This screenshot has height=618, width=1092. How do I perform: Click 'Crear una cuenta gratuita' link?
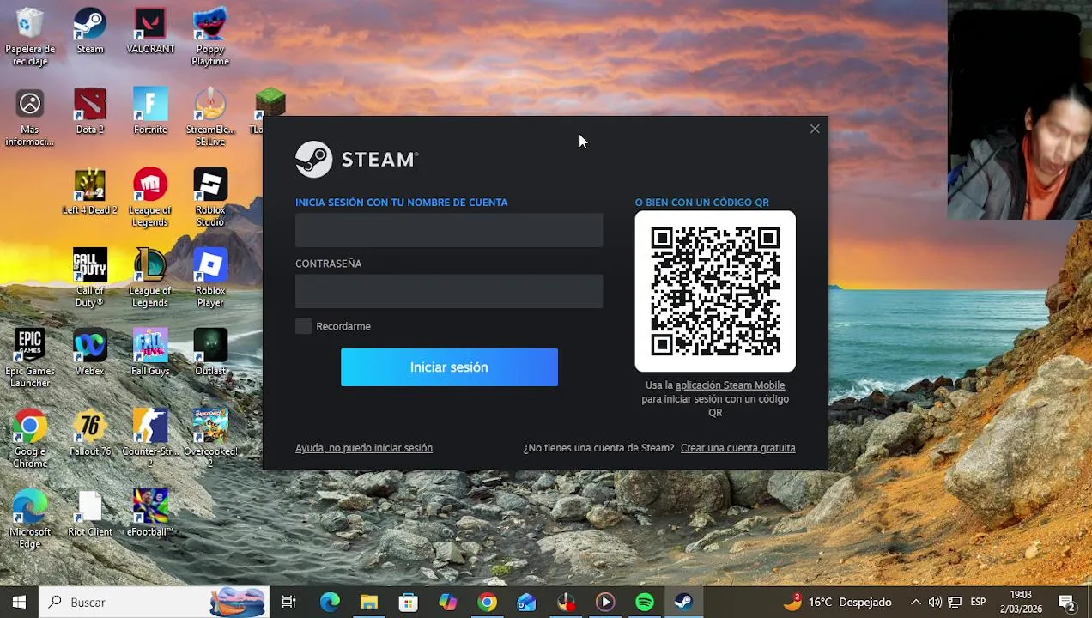(738, 448)
